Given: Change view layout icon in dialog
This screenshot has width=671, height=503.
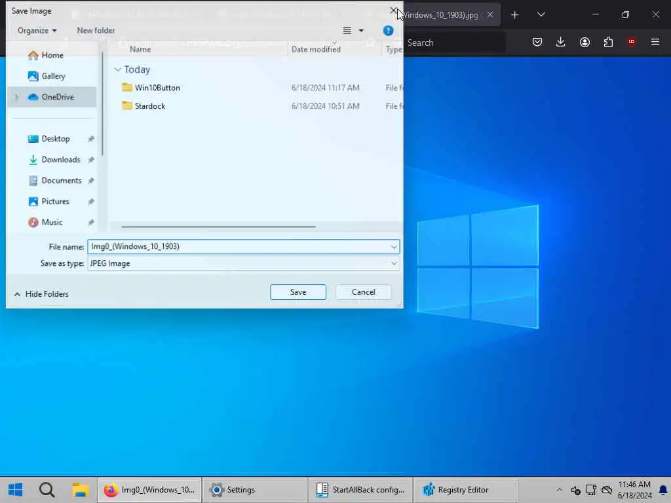Looking at the screenshot, I should (347, 30).
